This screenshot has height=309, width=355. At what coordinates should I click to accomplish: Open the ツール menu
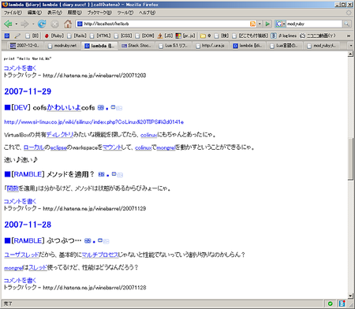coord(125,13)
